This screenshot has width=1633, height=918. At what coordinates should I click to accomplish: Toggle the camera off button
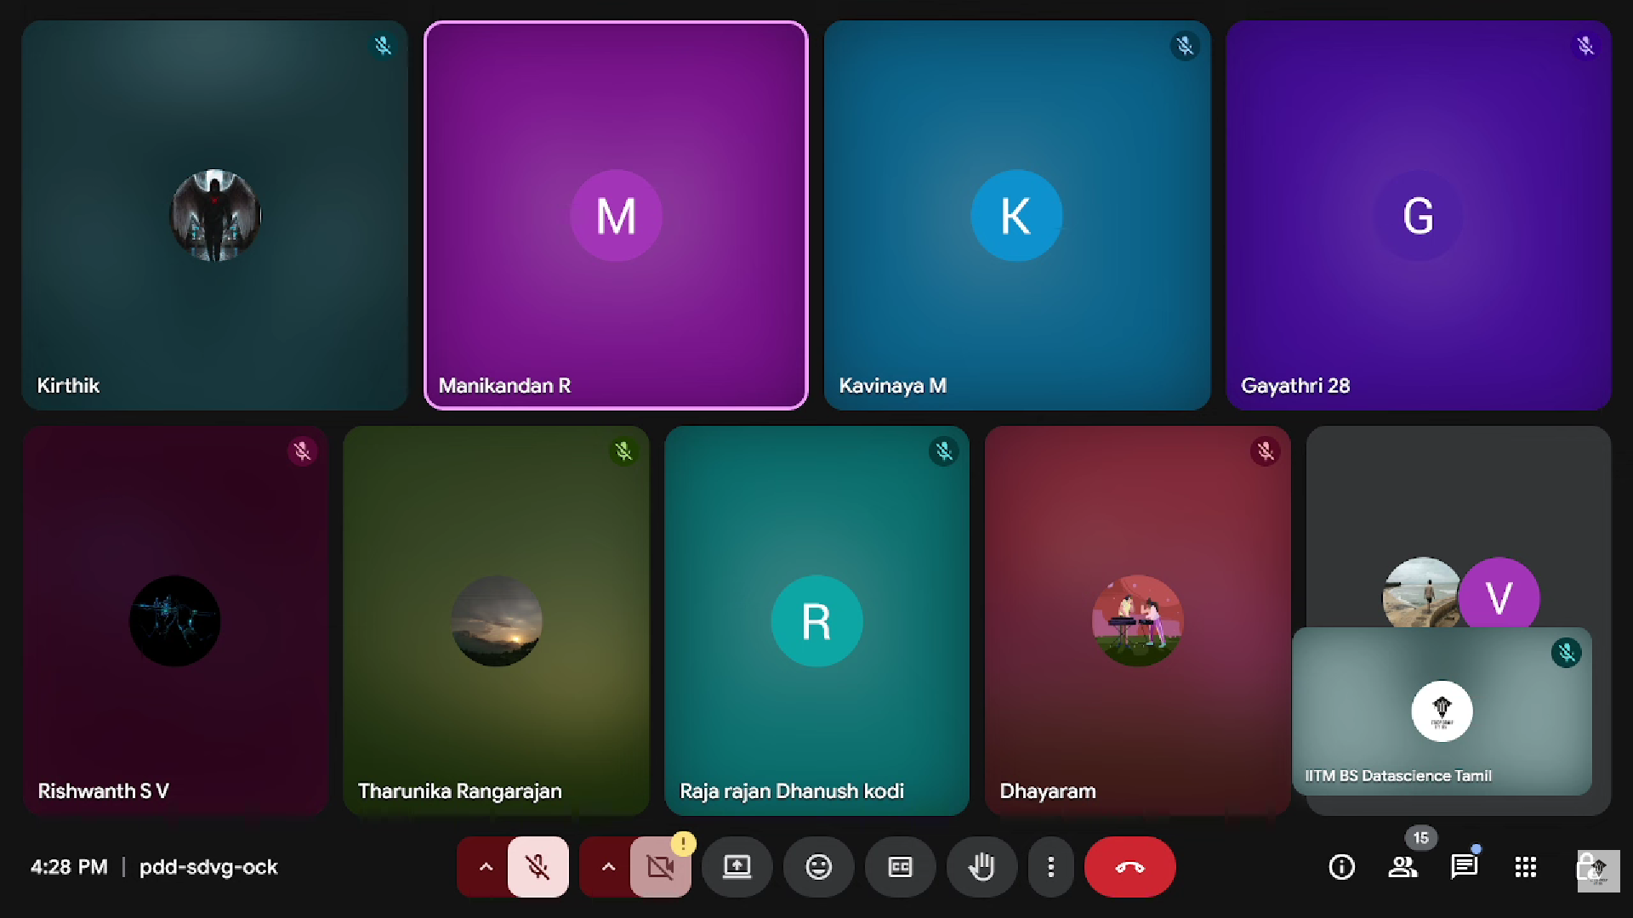pos(660,867)
